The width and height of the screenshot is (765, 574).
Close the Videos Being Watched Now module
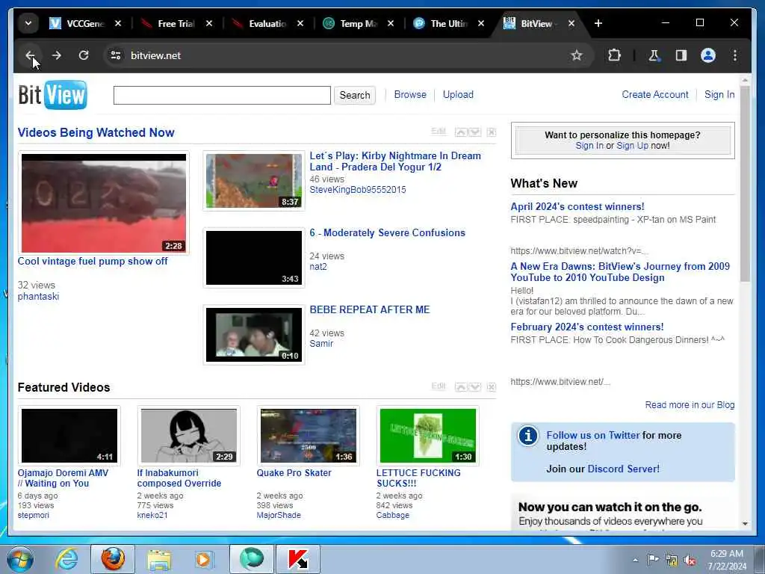492,132
